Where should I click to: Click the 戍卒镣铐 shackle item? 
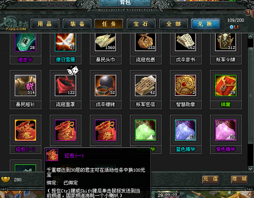point(105,86)
